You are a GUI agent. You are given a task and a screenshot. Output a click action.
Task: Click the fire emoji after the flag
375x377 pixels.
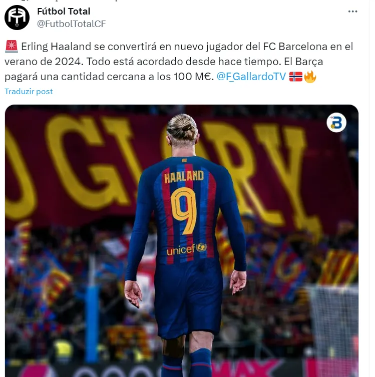coord(310,77)
